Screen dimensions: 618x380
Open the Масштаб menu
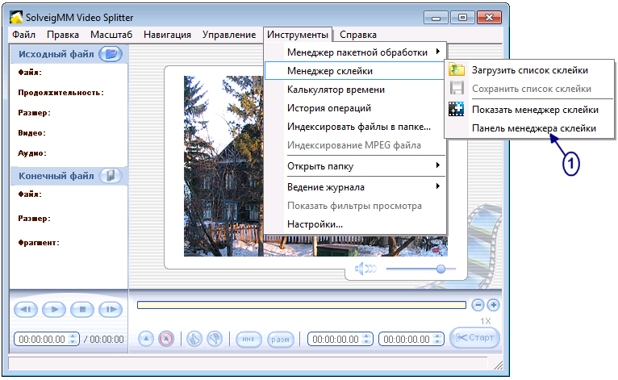point(111,35)
